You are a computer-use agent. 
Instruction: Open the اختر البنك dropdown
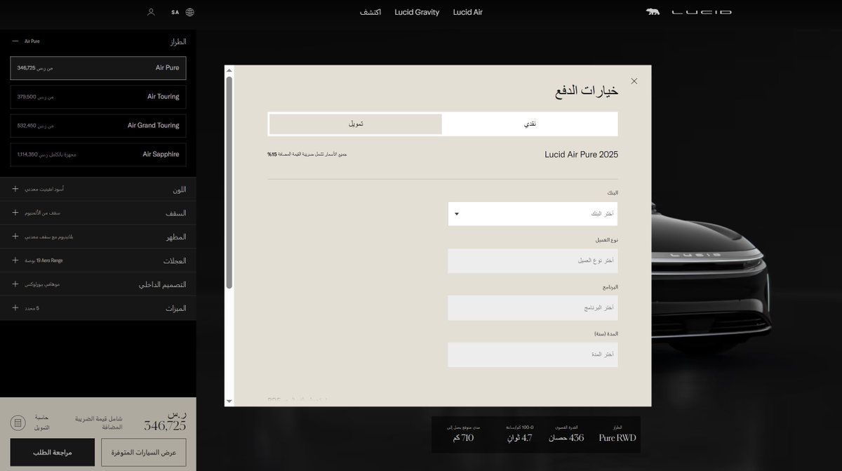tap(533, 213)
